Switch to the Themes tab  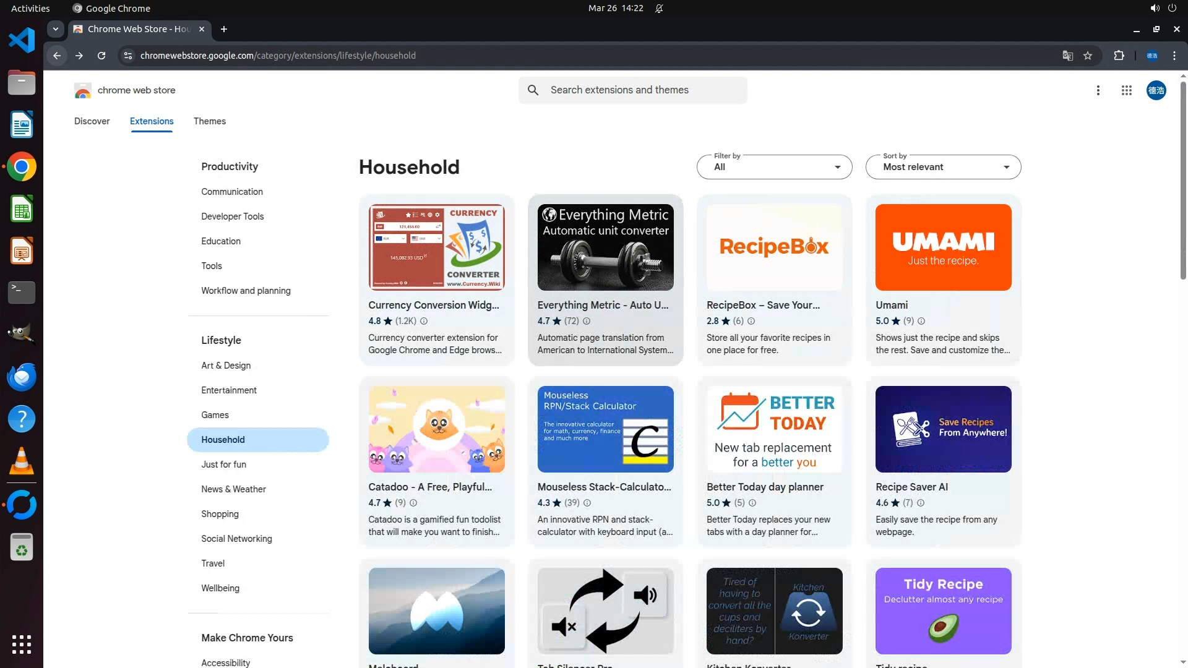(209, 121)
